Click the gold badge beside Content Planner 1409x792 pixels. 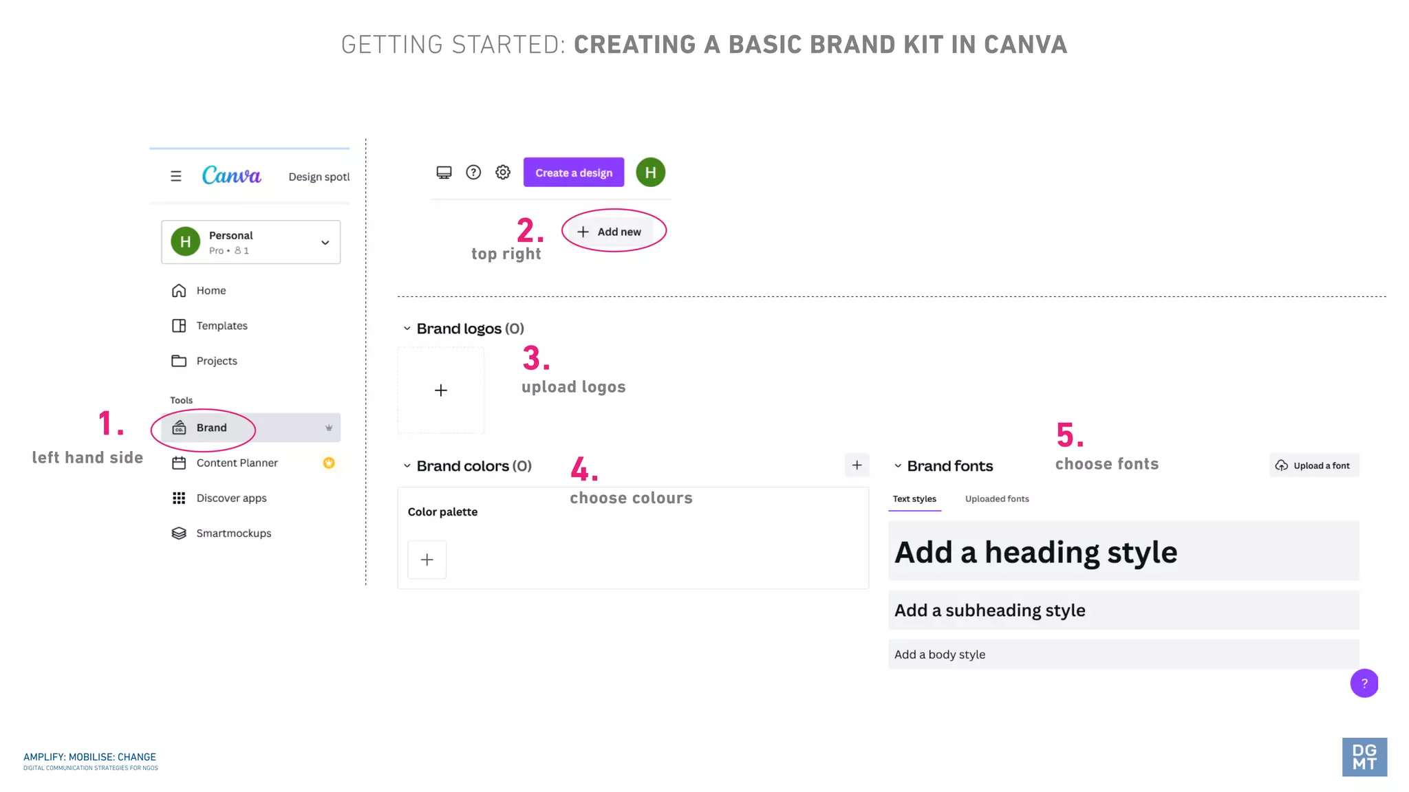click(x=329, y=463)
